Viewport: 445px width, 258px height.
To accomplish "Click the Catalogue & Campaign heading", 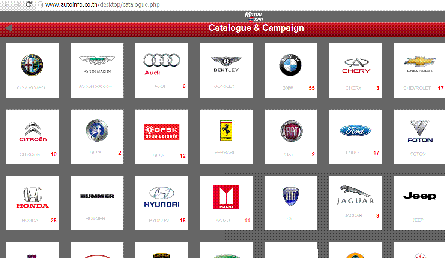I will click(256, 28).
